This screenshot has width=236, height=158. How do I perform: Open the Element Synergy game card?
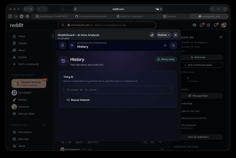(x=29, y=83)
